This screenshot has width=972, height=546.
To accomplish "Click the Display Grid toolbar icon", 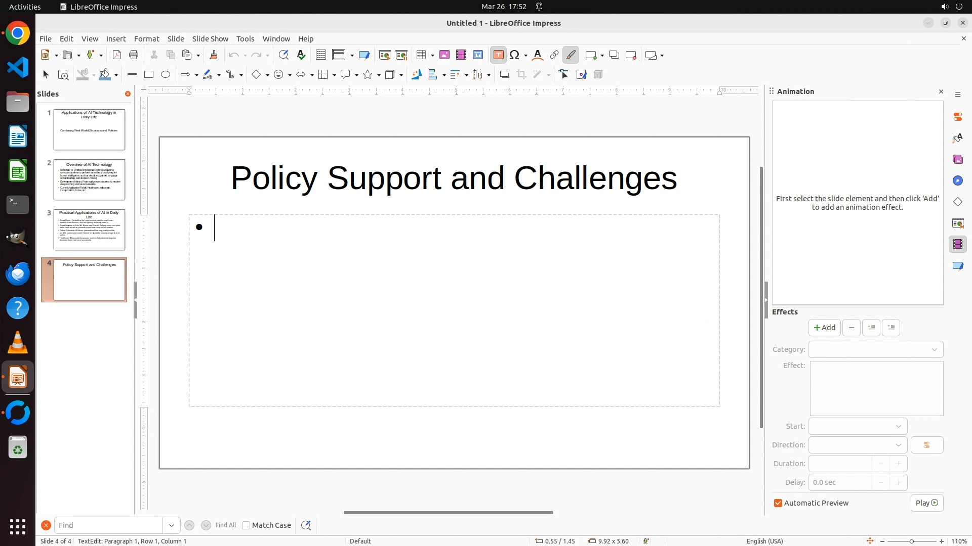I will point(320,55).
